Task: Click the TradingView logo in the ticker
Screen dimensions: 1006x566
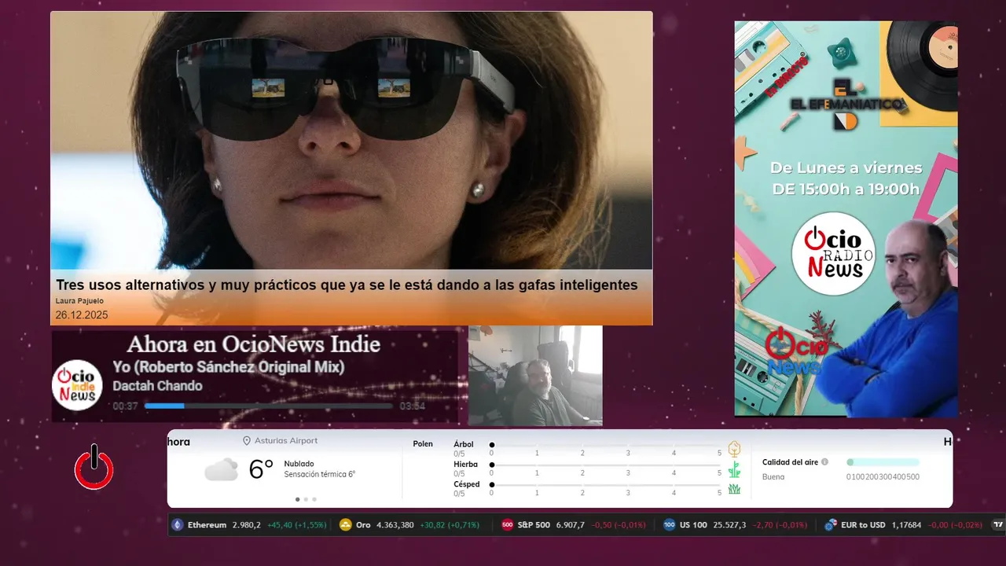Action: [998, 525]
